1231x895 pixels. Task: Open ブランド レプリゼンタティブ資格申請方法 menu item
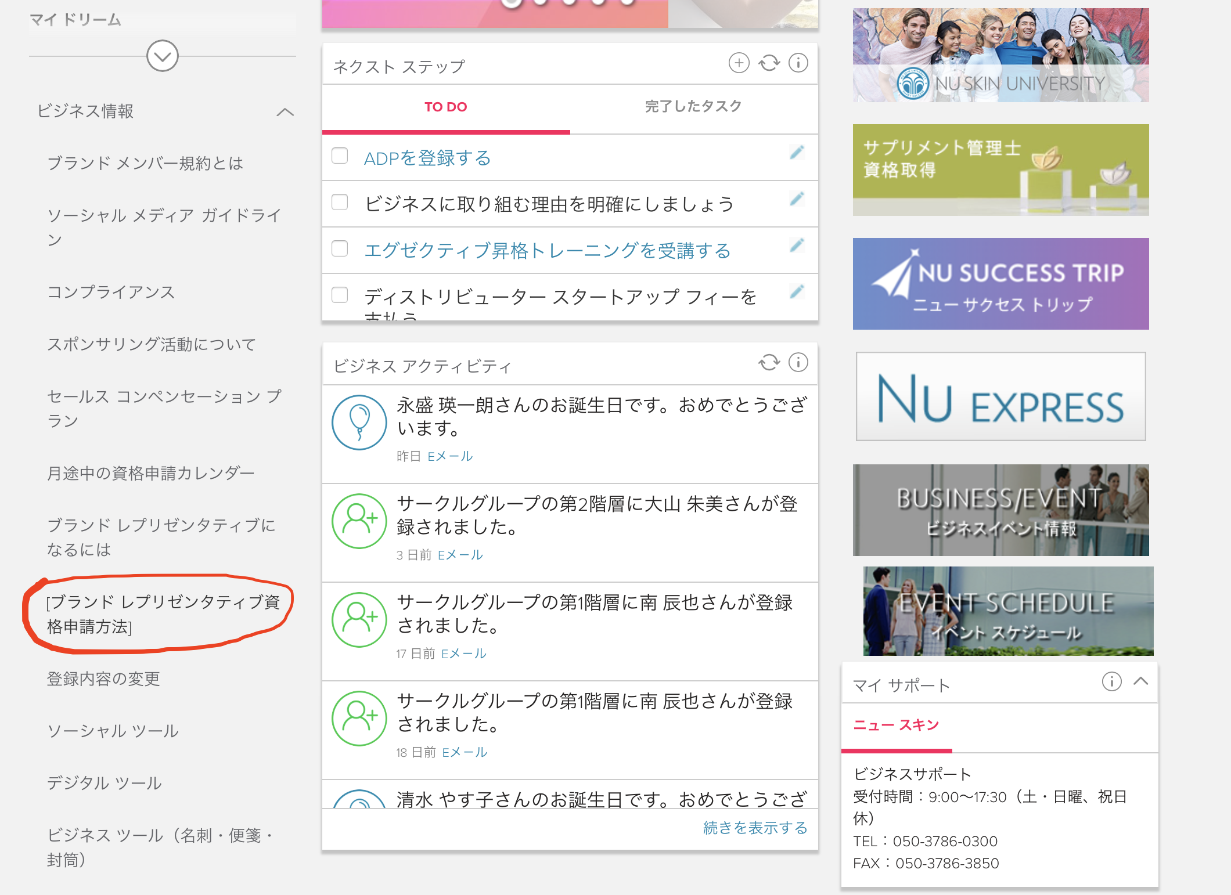click(163, 614)
